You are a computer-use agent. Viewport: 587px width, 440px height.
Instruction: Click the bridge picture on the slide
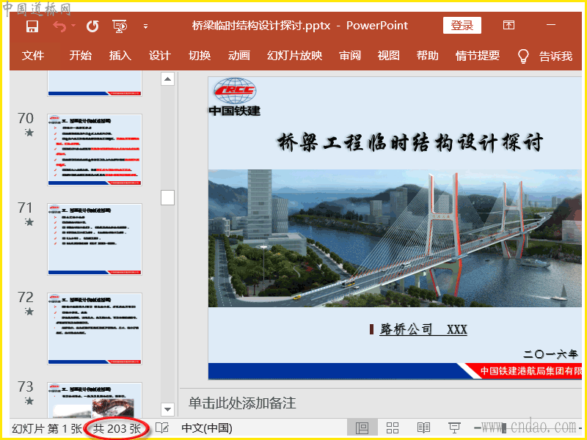pos(395,238)
